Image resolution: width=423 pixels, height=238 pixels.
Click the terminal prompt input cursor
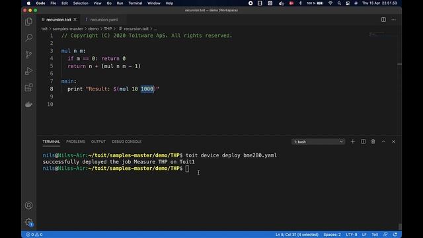(187, 169)
